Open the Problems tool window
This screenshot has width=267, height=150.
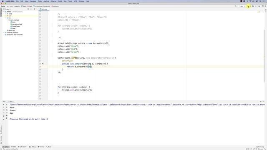tap(22, 147)
